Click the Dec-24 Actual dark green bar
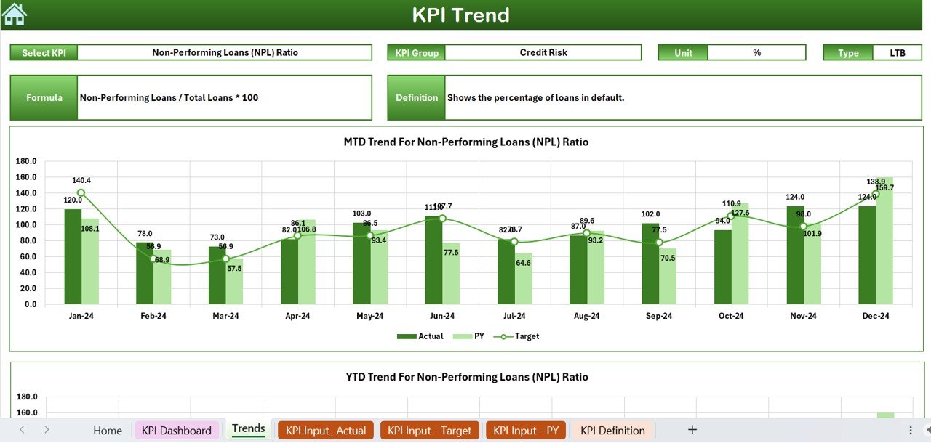Image resolution: width=931 pixels, height=443 pixels. tap(867, 255)
